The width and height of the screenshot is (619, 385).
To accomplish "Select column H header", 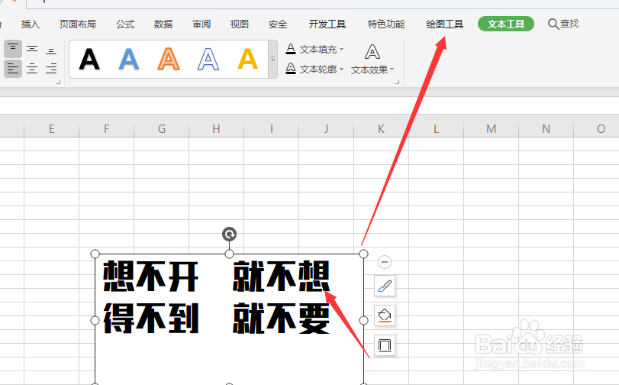I will 216,129.
